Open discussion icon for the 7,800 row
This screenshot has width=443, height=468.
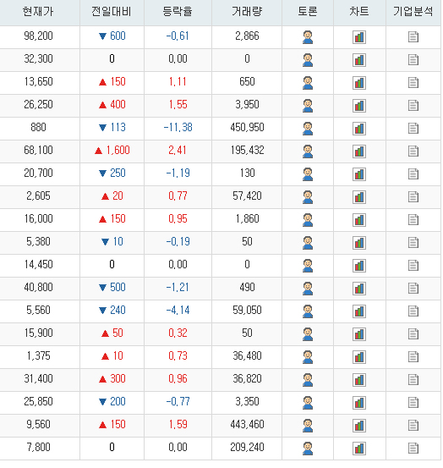click(x=308, y=449)
